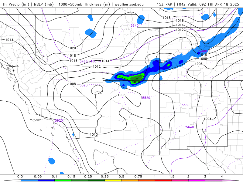243x182 pixels.
Task: Click the legend value 4
Action: coord(222,177)
